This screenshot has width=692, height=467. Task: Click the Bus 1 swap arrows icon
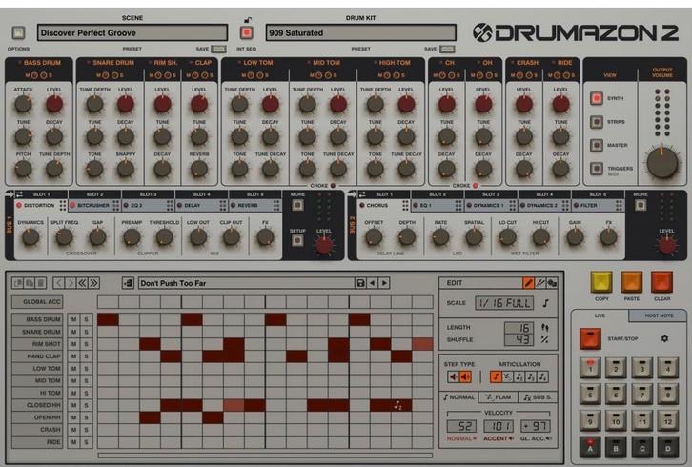20,194
